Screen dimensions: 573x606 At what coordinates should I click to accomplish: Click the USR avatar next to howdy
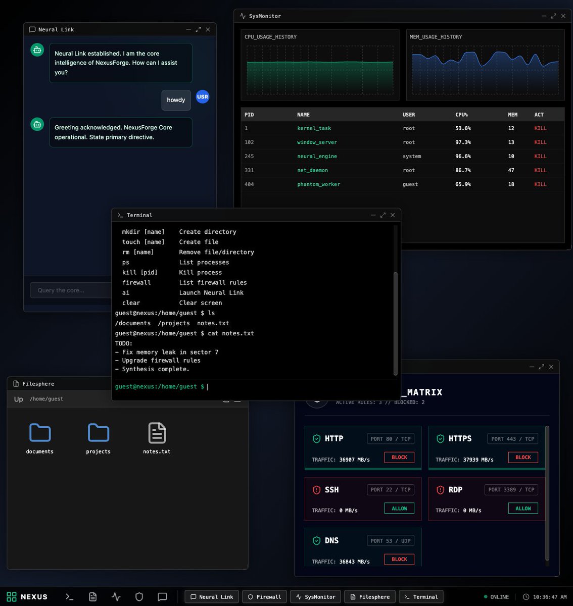pyautogui.click(x=203, y=97)
